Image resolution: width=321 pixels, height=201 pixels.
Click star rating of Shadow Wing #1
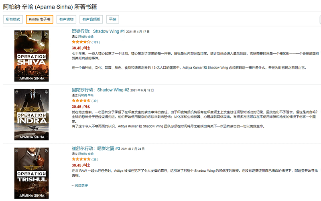click(81, 42)
